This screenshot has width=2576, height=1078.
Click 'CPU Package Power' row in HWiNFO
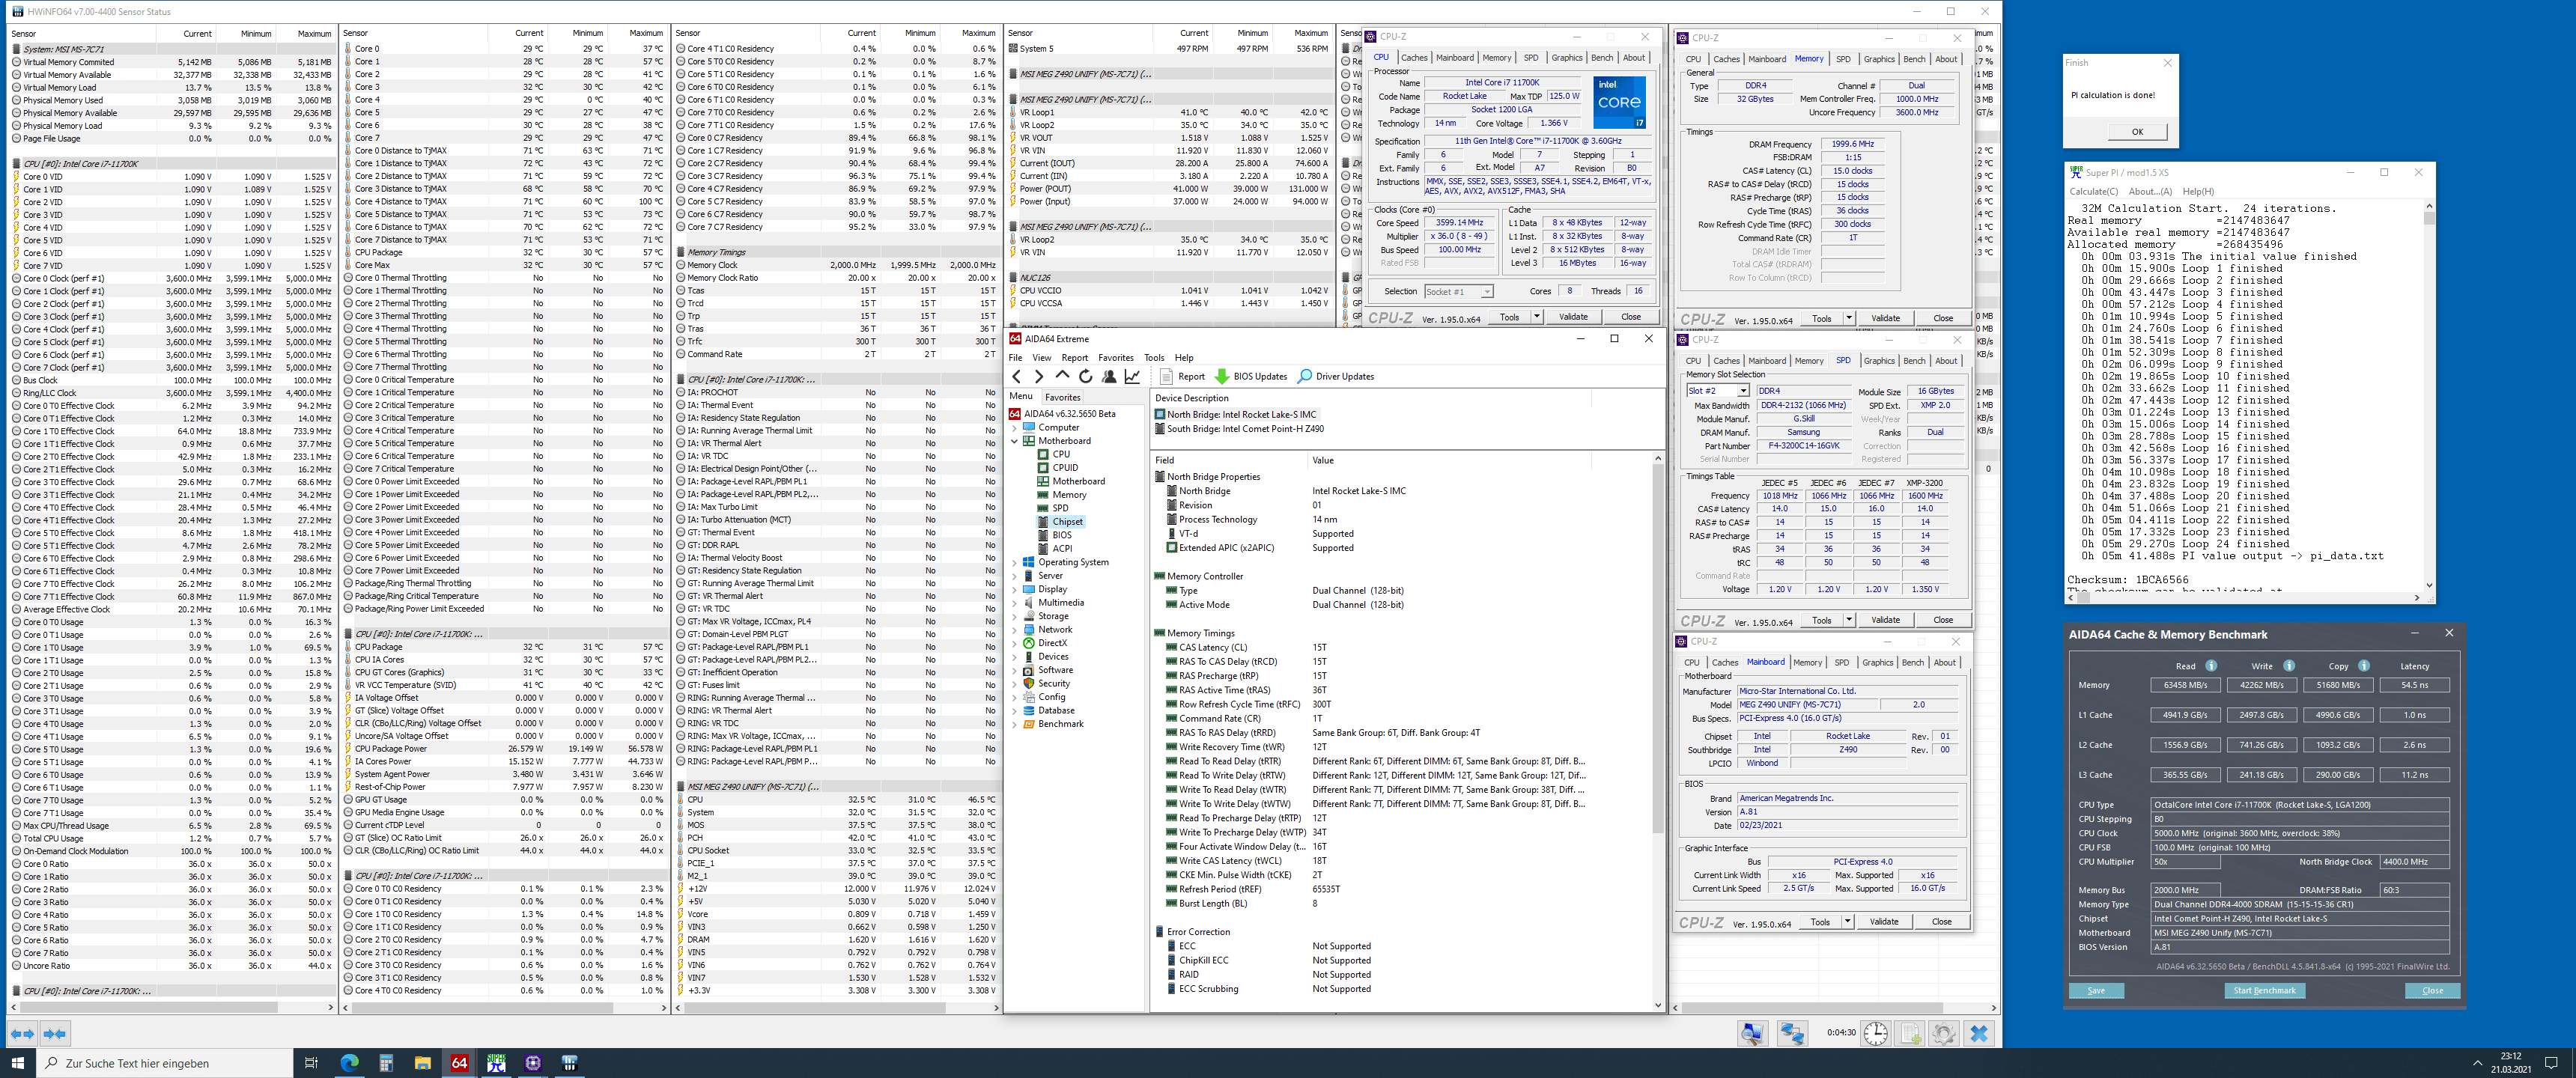(x=505, y=749)
